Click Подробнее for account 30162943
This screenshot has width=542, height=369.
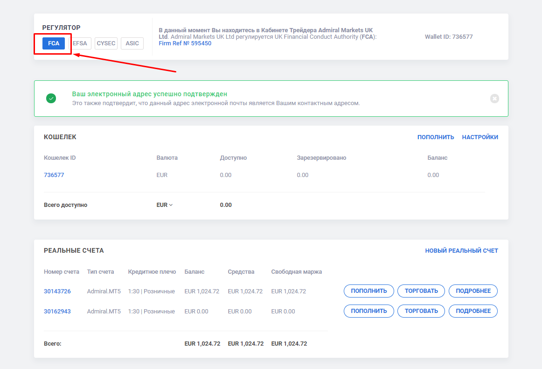473,311
